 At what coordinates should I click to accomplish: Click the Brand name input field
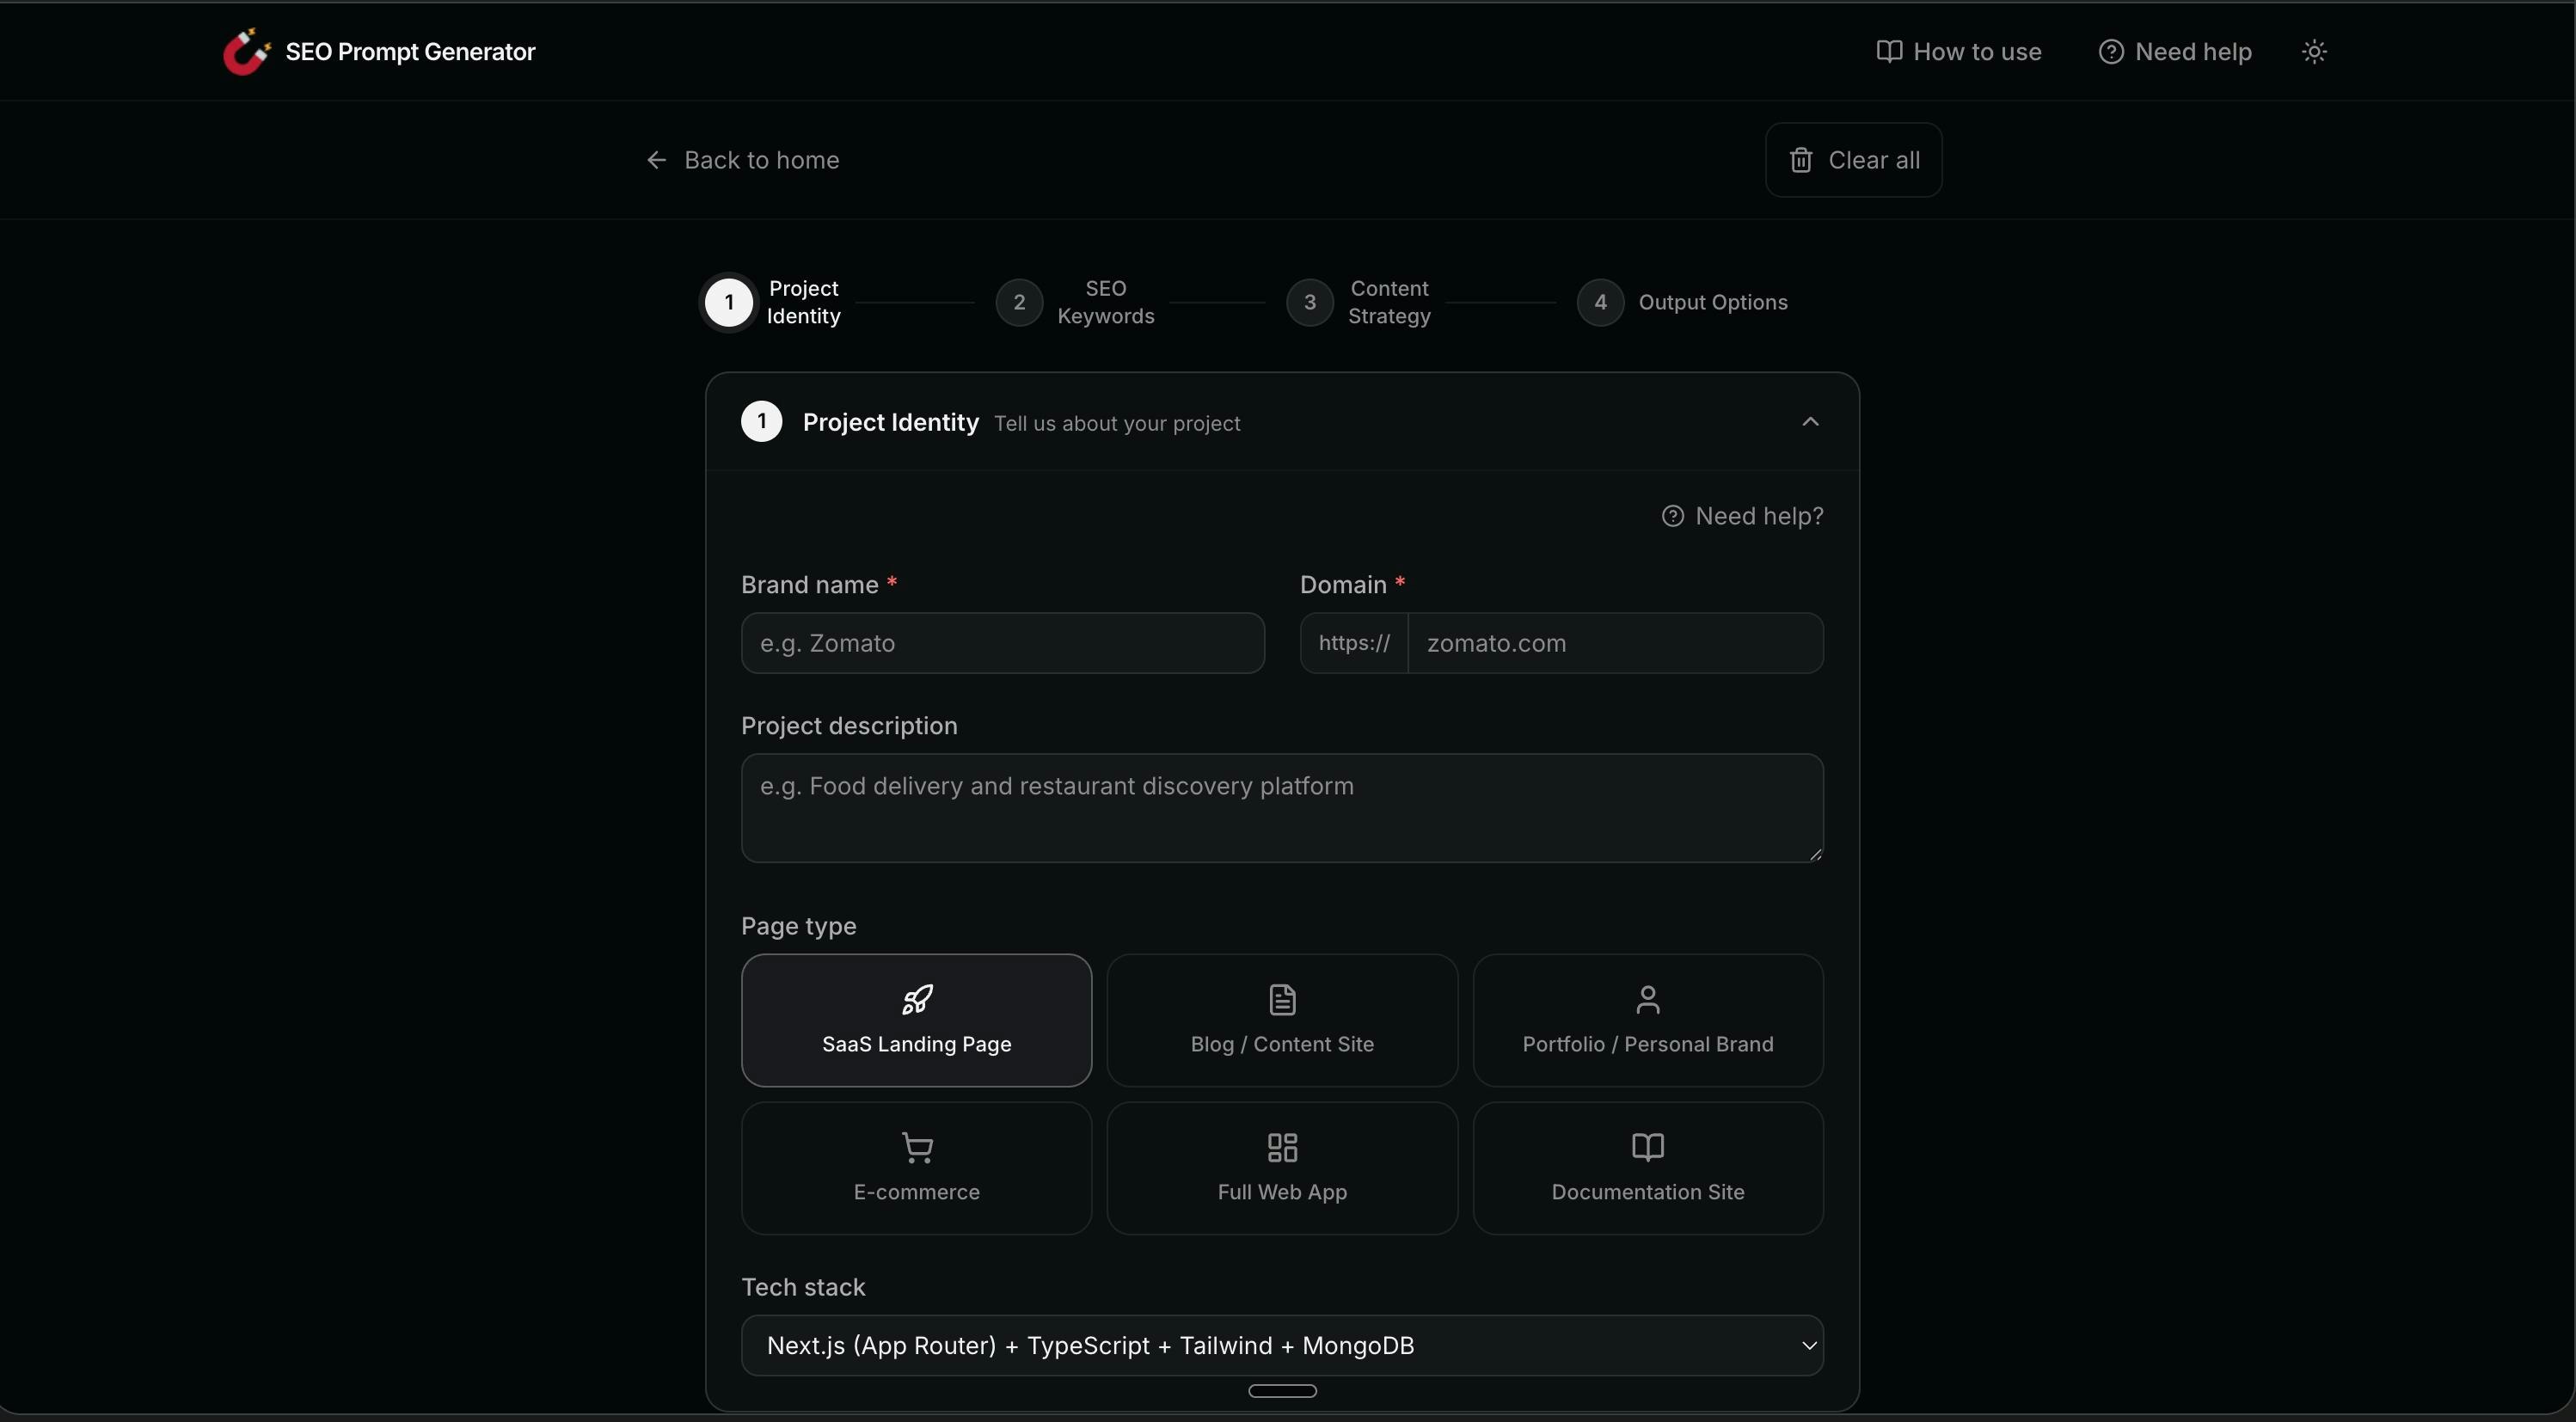(1003, 643)
